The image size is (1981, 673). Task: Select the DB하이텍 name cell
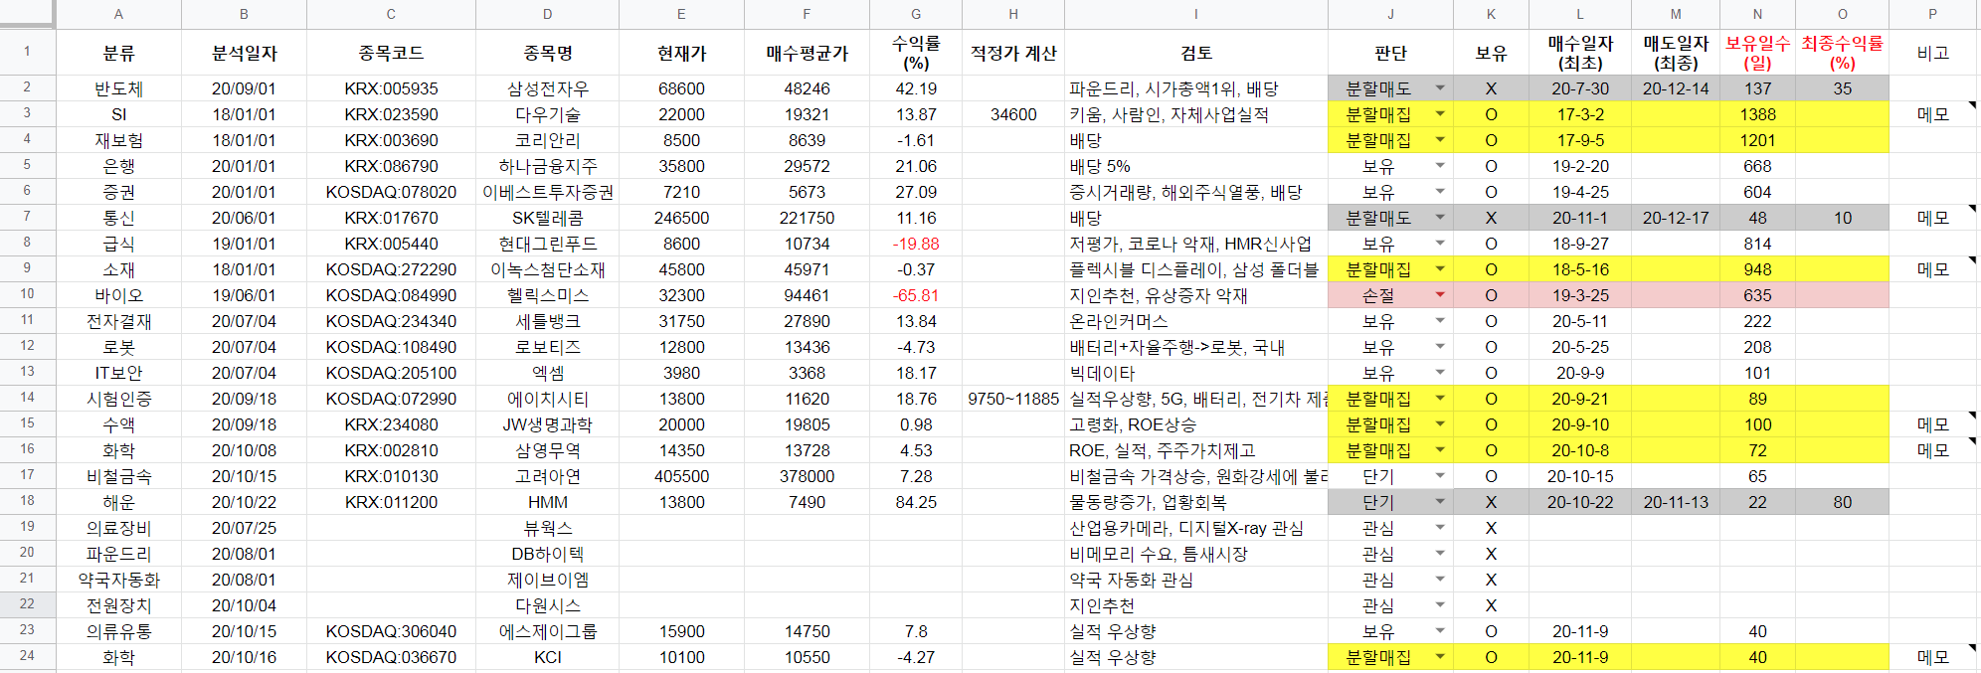point(547,554)
